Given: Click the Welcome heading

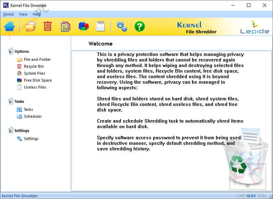Looking at the screenshot, I should [x=100, y=43].
